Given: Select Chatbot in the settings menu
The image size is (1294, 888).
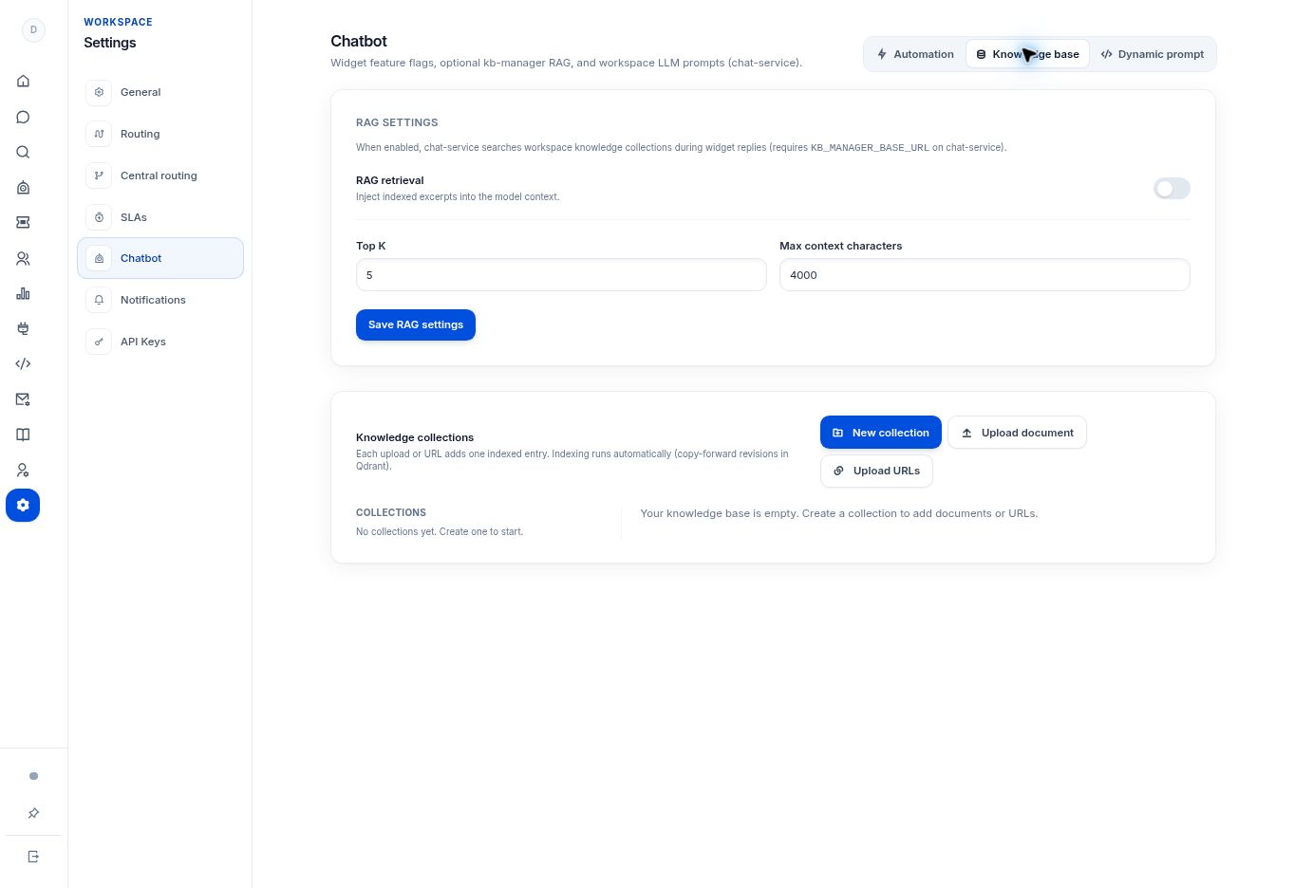Looking at the screenshot, I should 160,258.
